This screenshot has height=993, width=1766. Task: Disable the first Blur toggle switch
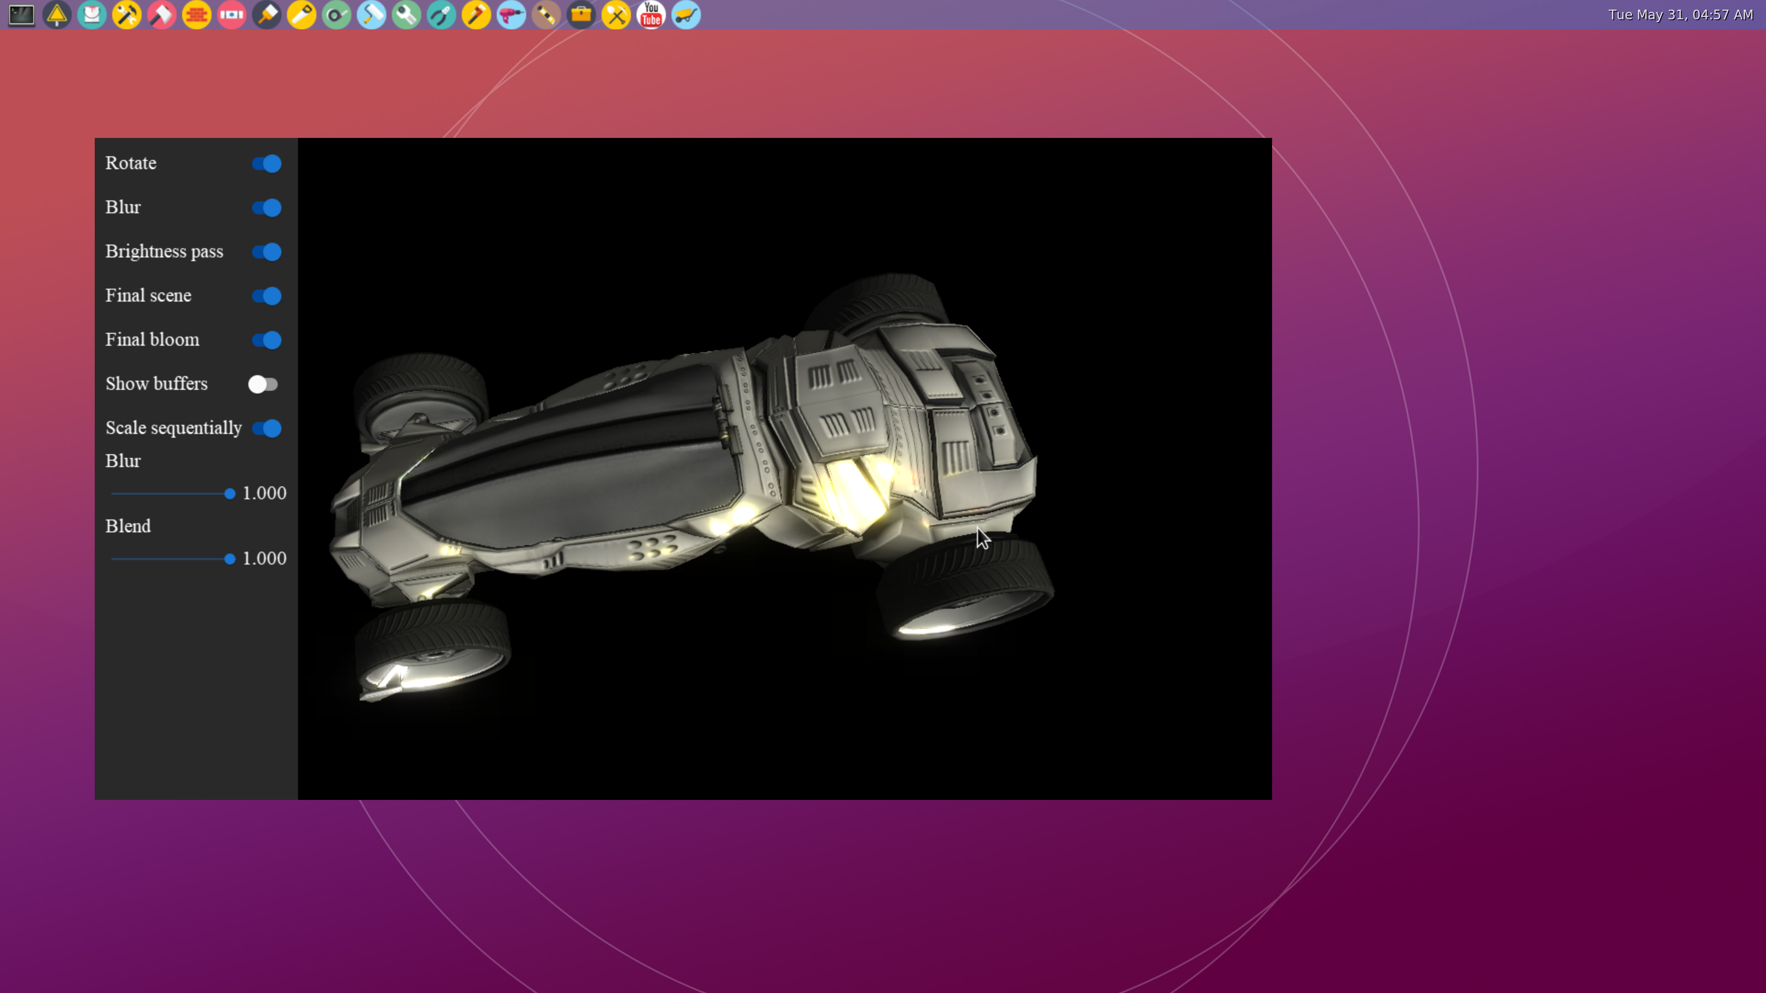point(266,208)
